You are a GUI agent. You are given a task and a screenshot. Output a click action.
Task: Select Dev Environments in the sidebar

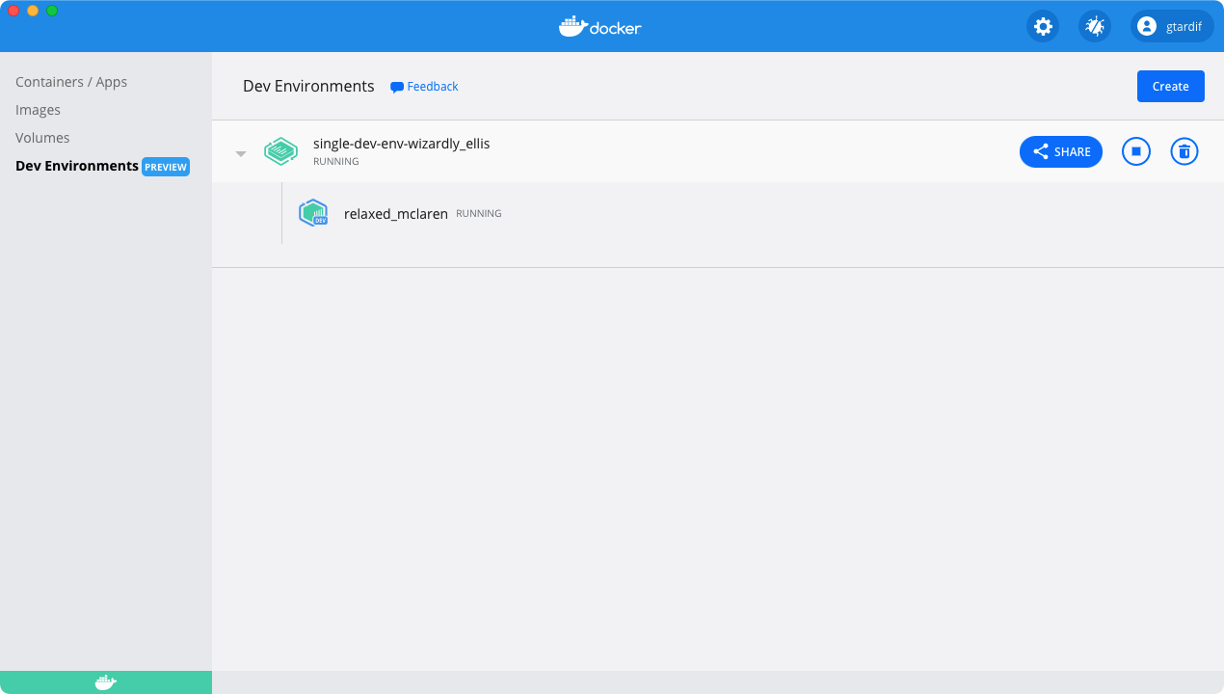click(75, 166)
